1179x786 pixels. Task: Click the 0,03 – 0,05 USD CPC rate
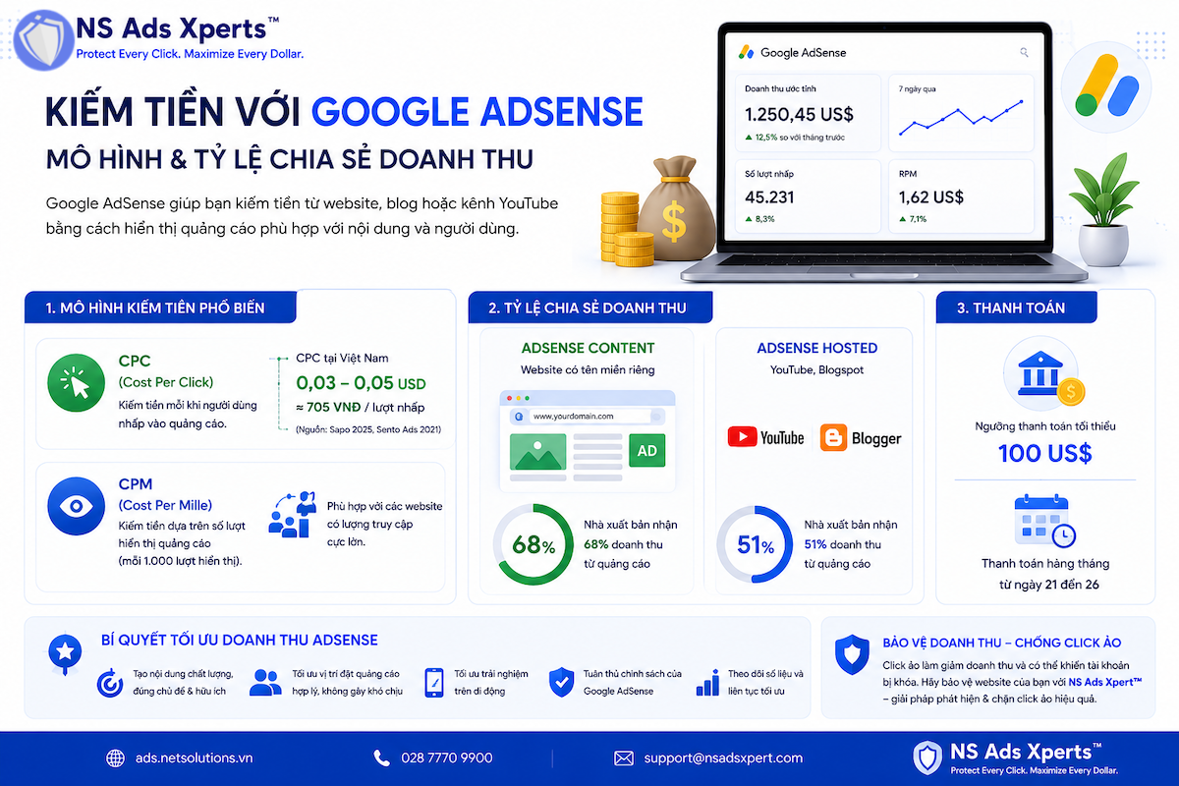pyautogui.click(x=361, y=383)
